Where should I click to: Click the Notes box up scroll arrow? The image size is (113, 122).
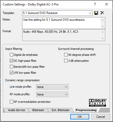click(x=102, y=20)
